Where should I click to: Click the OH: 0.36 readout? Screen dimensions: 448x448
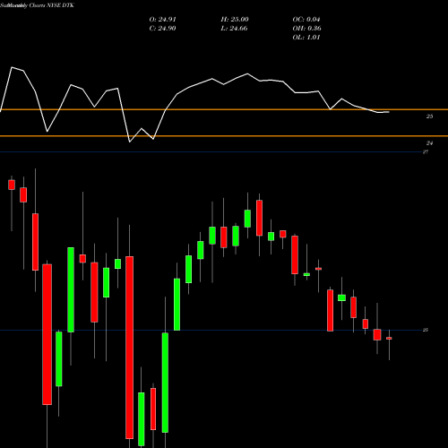pyautogui.click(x=306, y=29)
